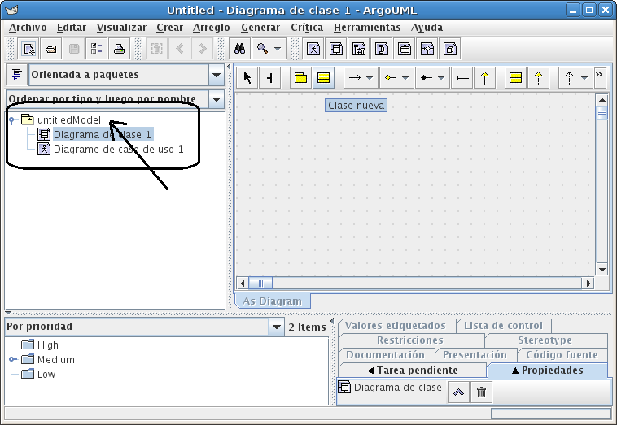Open the Editar menu
This screenshot has height=425, width=617.
click(72, 28)
